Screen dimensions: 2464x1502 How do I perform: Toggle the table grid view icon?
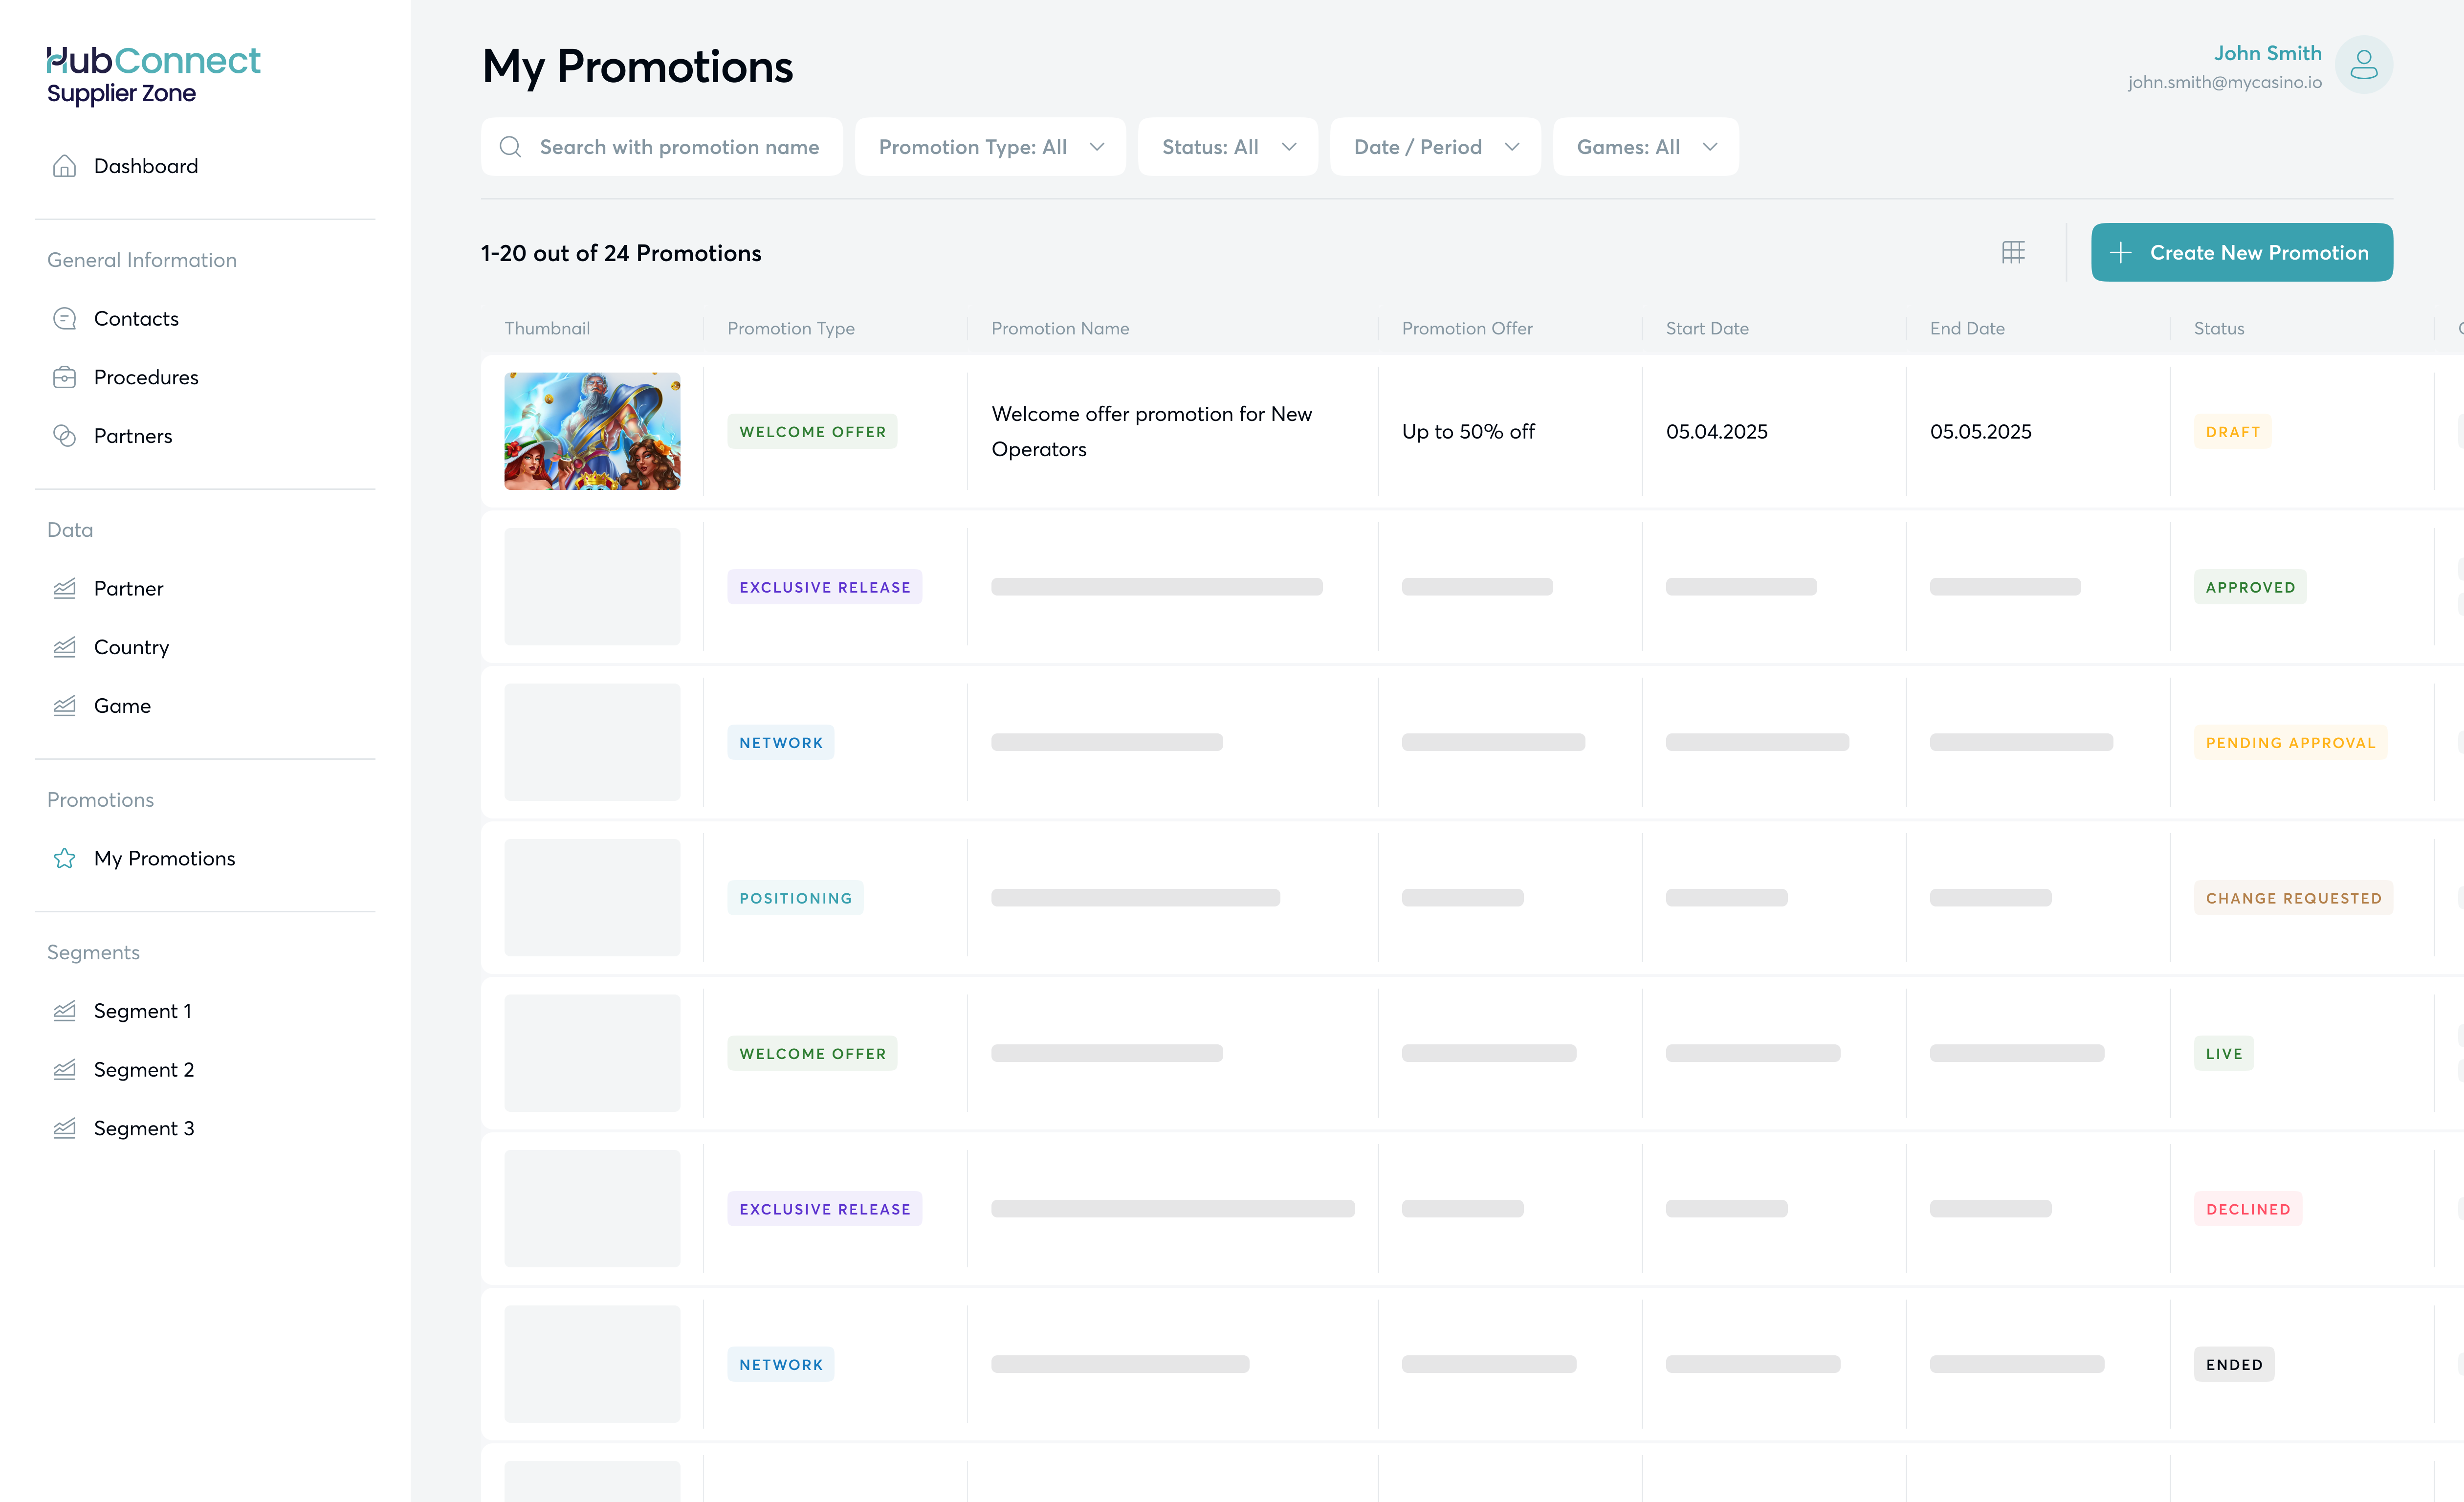tap(2013, 253)
